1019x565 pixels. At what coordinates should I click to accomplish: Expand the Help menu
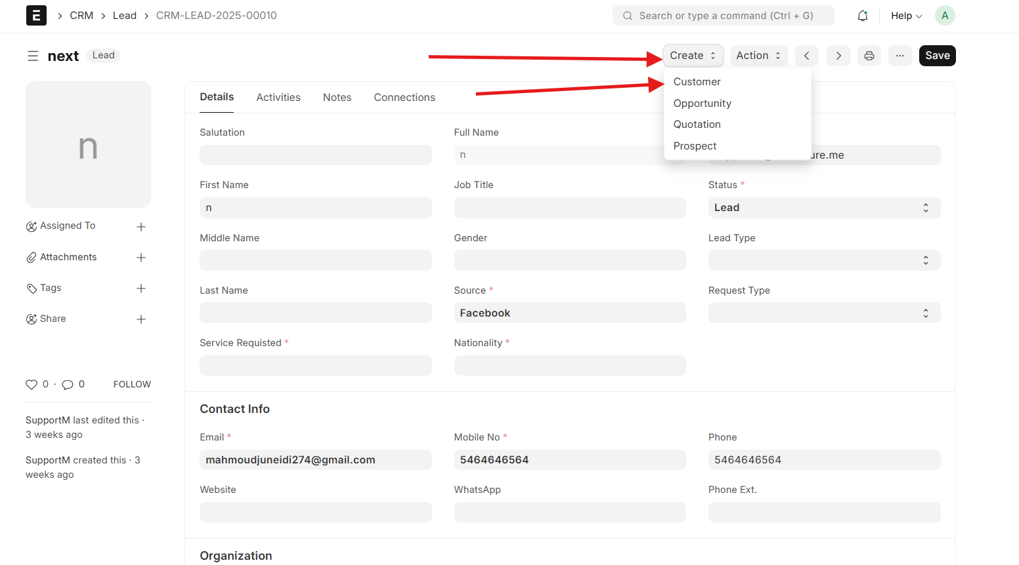click(906, 16)
